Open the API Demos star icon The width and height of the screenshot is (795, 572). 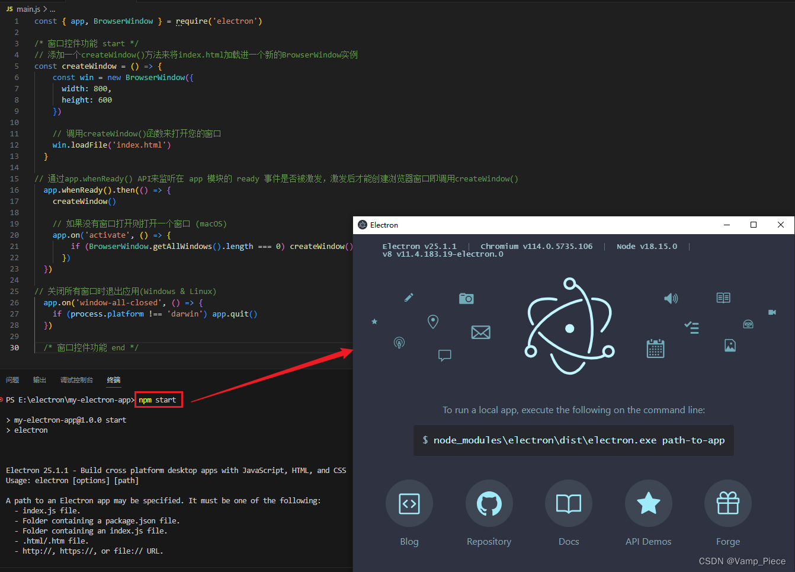click(x=649, y=503)
